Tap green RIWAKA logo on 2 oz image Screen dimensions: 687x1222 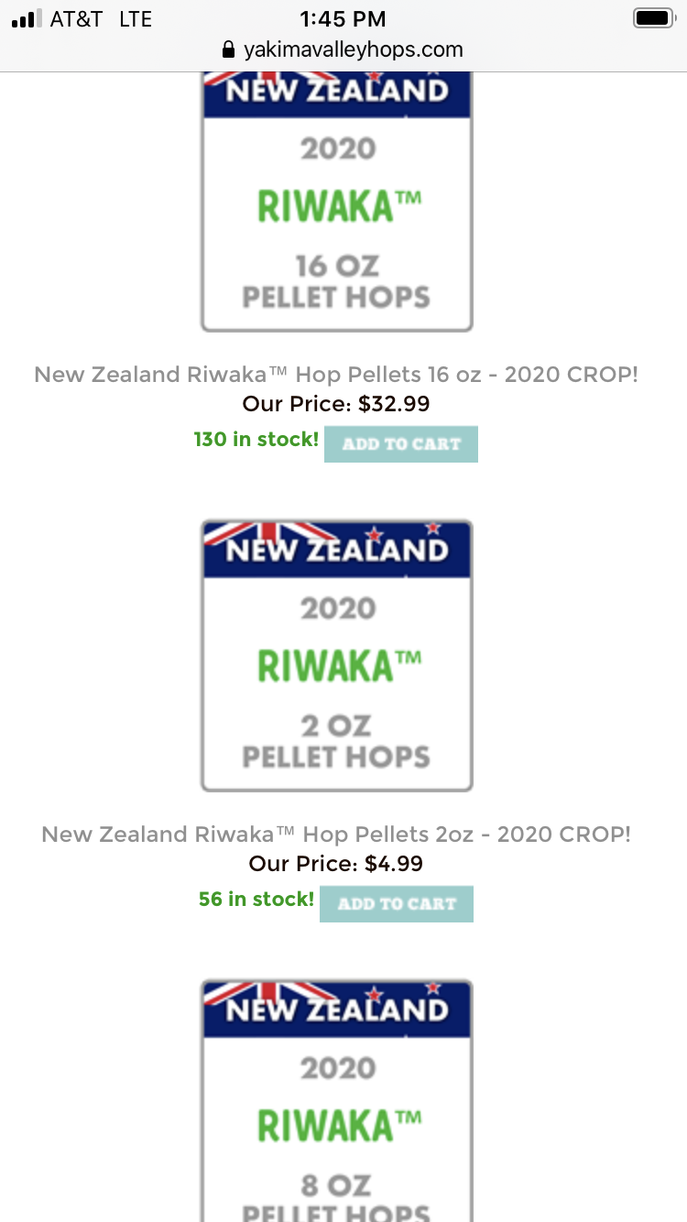click(x=340, y=666)
